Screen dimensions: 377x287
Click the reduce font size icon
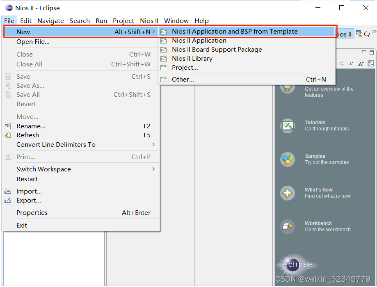351,64
